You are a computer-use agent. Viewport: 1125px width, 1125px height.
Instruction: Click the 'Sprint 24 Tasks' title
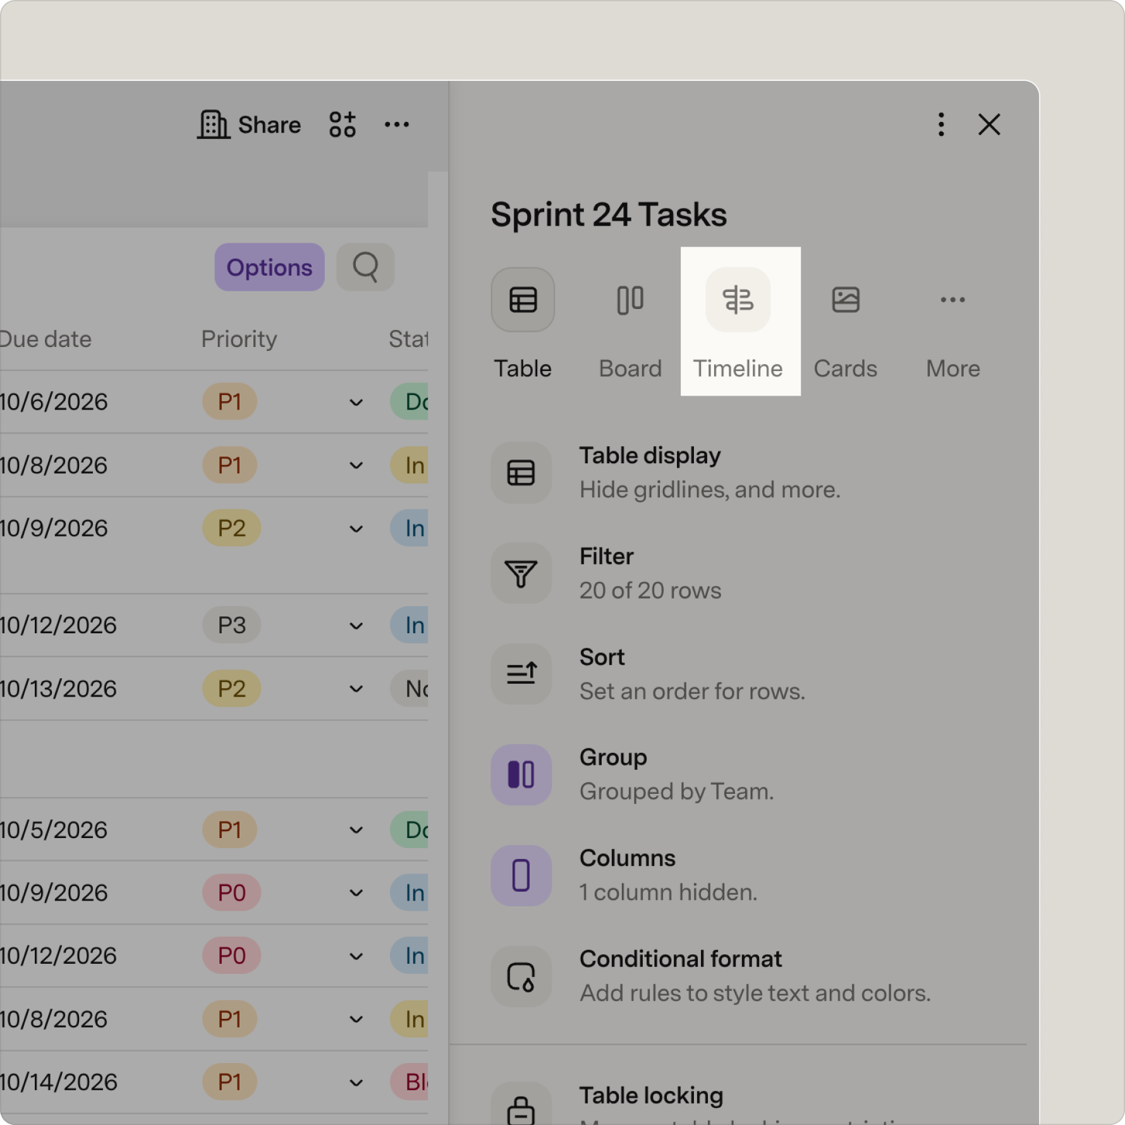pyautogui.click(x=609, y=214)
